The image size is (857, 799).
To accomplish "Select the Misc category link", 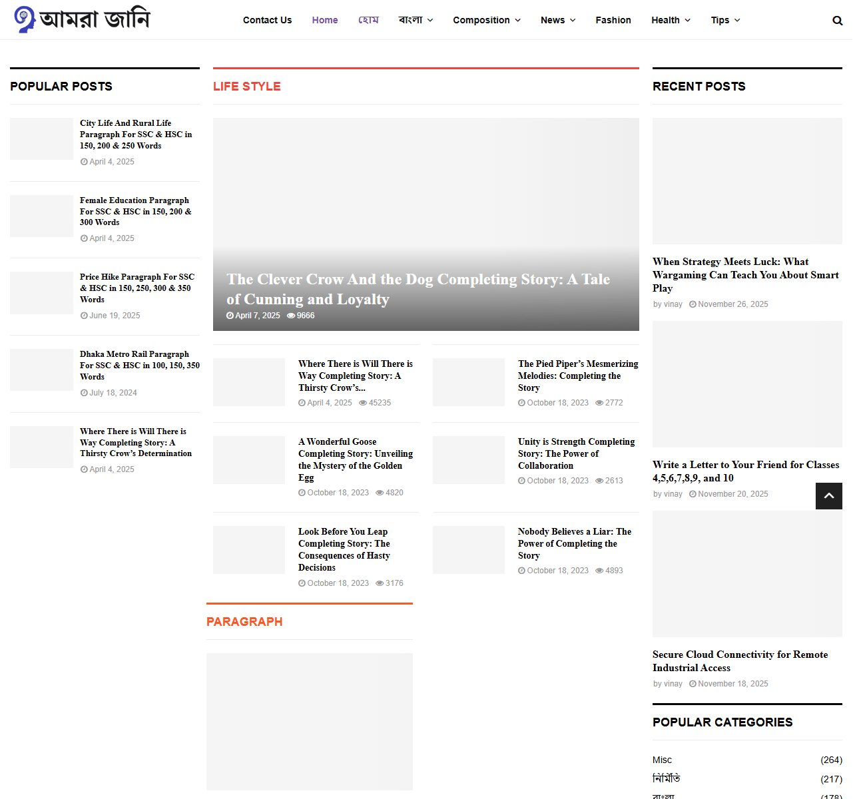I will point(662,760).
